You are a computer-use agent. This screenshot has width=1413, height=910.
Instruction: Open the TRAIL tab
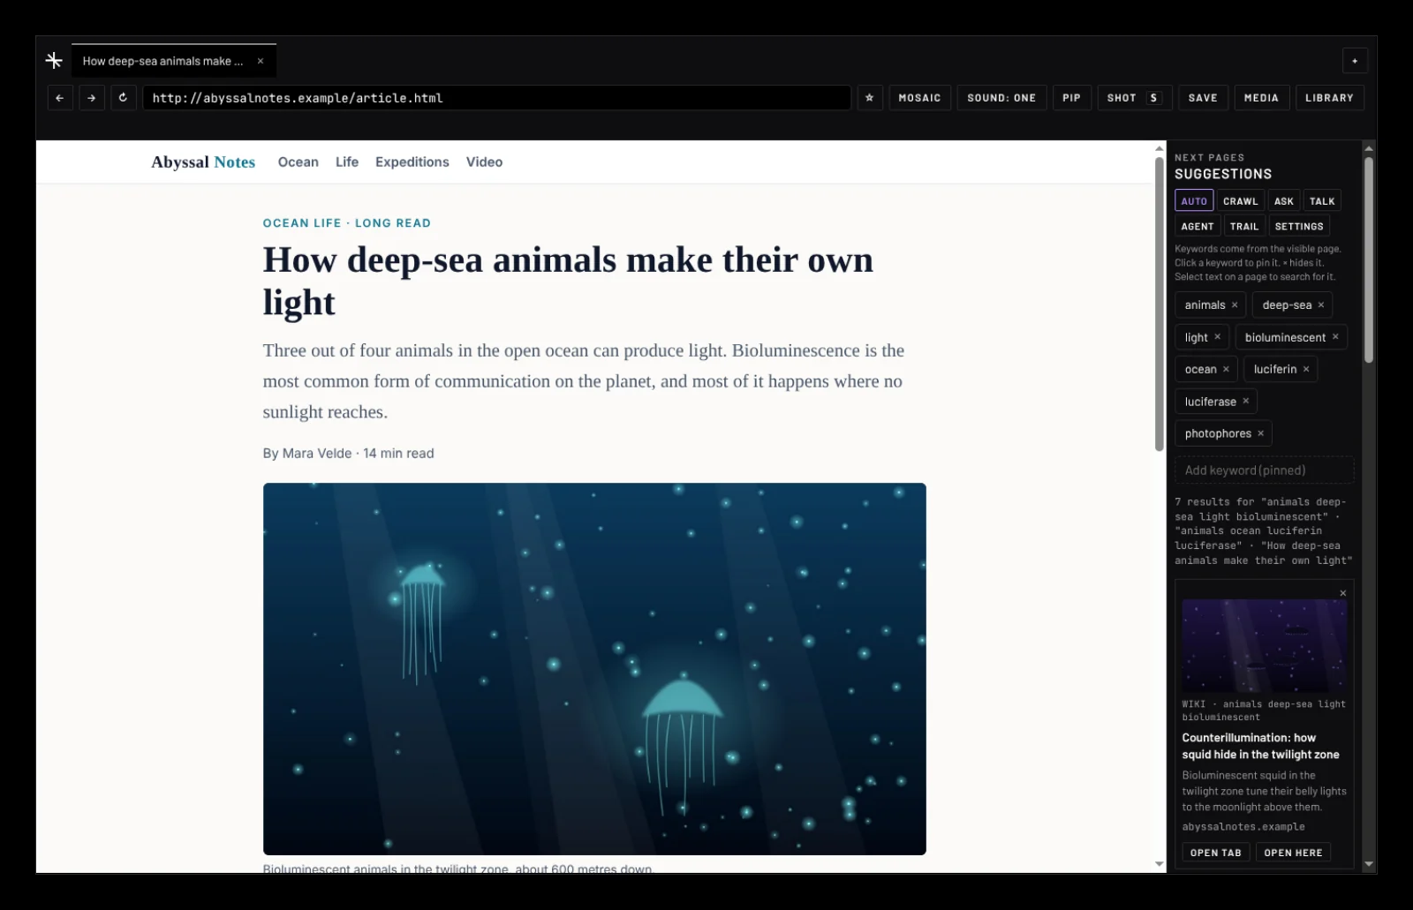tap(1244, 226)
